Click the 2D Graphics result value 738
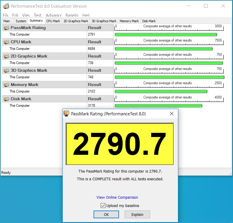Viewport: 233px width, 223px height. point(91,63)
